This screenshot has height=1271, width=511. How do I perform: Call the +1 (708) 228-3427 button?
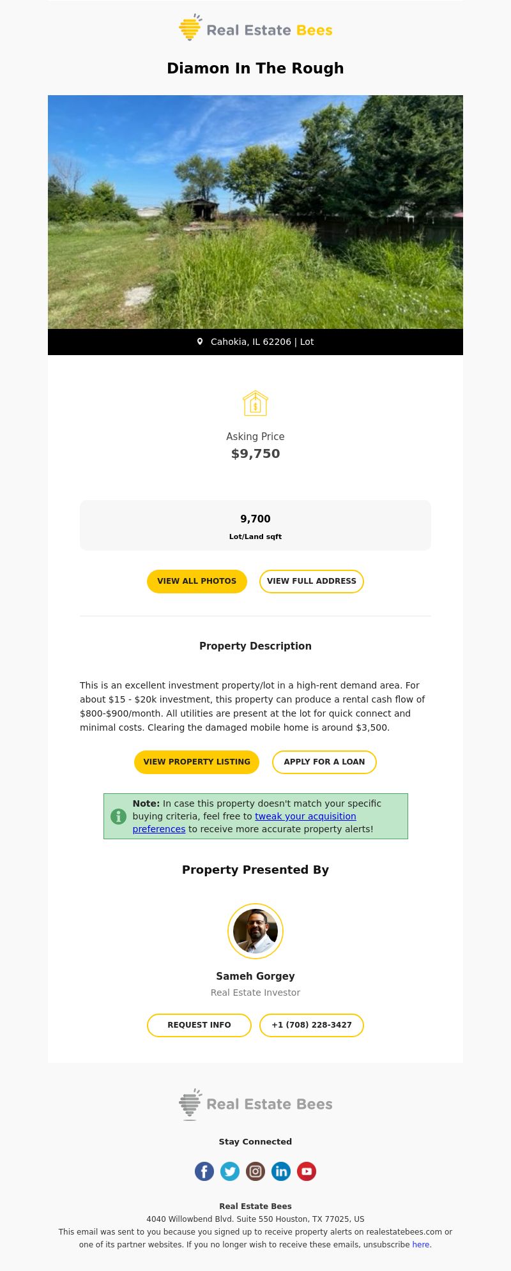[x=312, y=1025]
